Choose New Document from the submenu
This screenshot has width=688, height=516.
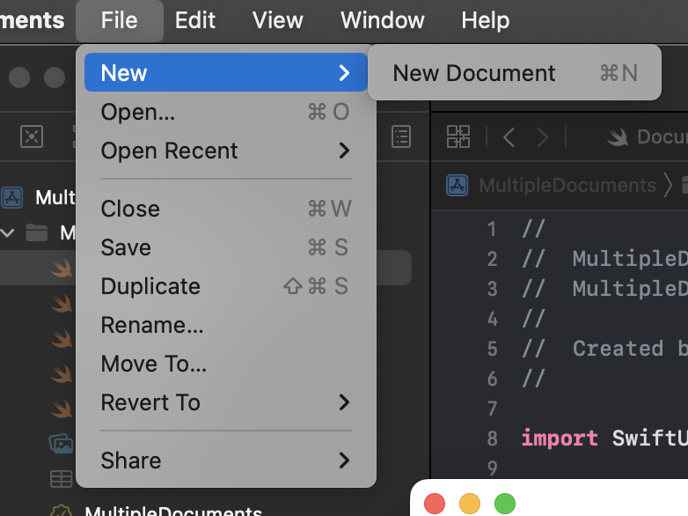pyautogui.click(x=474, y=73)
